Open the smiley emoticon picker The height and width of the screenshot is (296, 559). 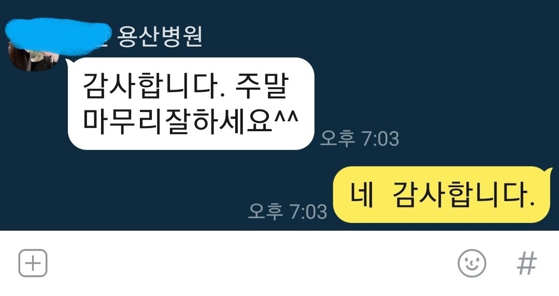coord(471,263)
